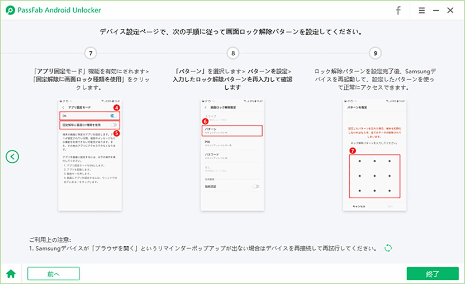
Task: Return to the home screen icon
Action: 11,274
